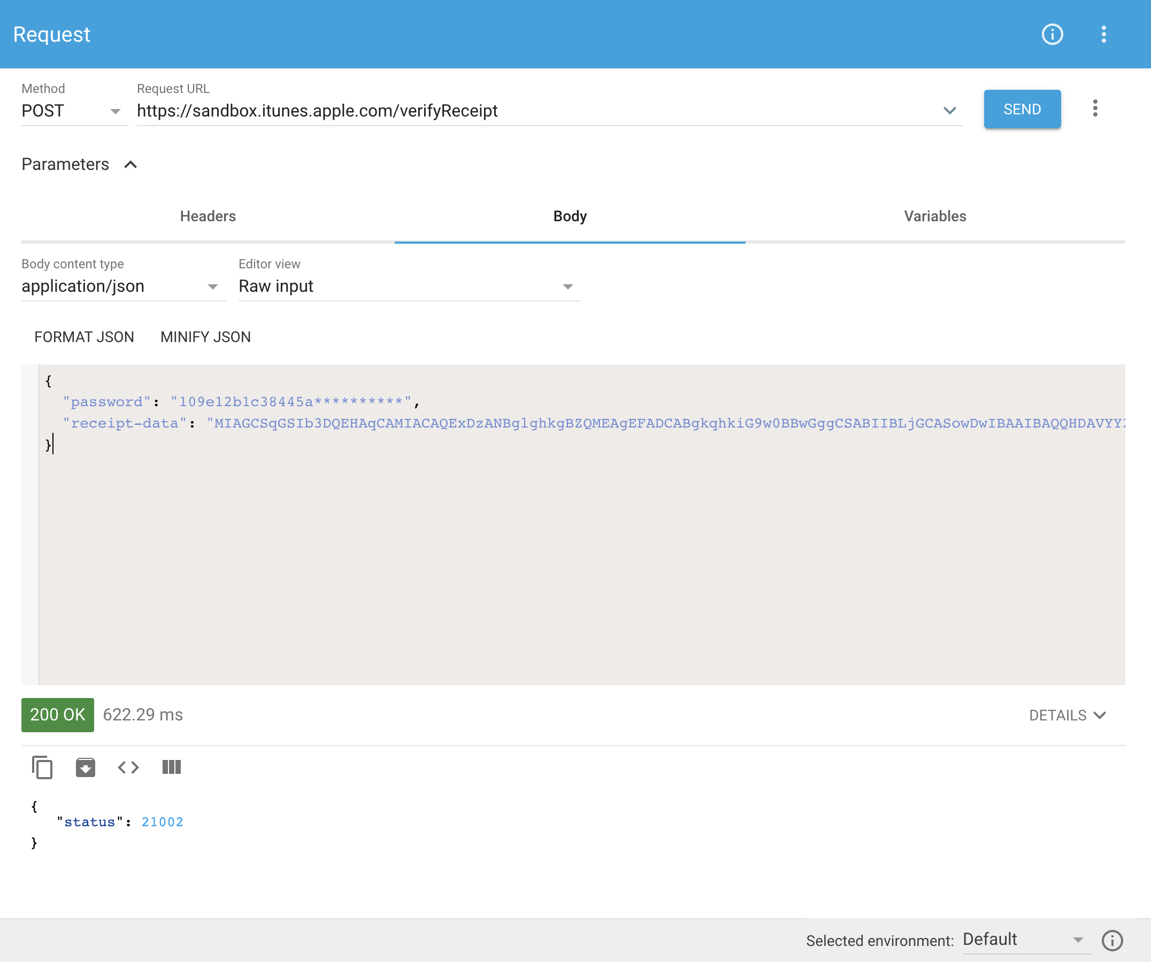Open the request options kebab menu

pos(1103,34)
